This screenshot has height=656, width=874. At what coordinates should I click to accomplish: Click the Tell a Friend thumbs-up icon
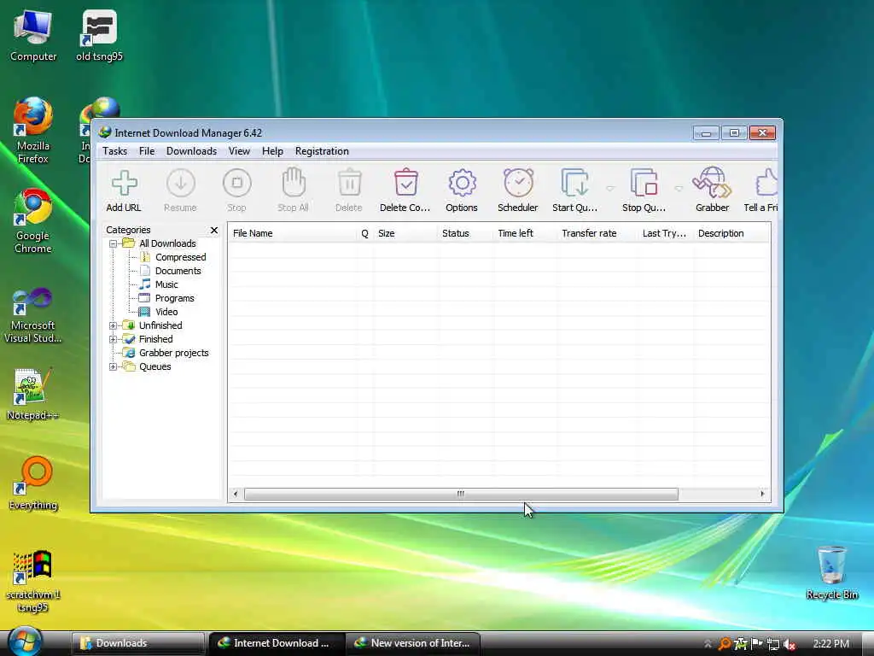pos(767,183)
